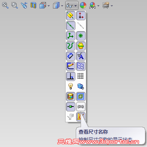Toggle View Curves green curve icon

pyautogui.click(x=70, y=46)
